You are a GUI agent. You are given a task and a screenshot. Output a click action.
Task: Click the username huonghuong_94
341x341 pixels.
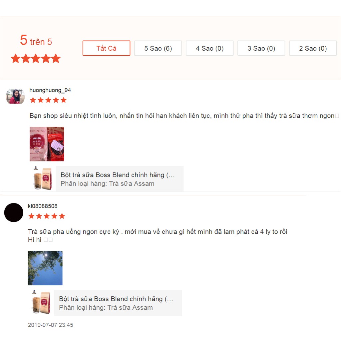click(50, 90)
